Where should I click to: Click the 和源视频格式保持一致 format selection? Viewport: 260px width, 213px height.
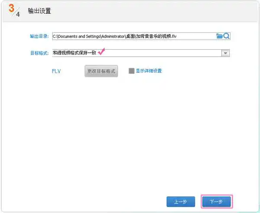click(74, 53)
